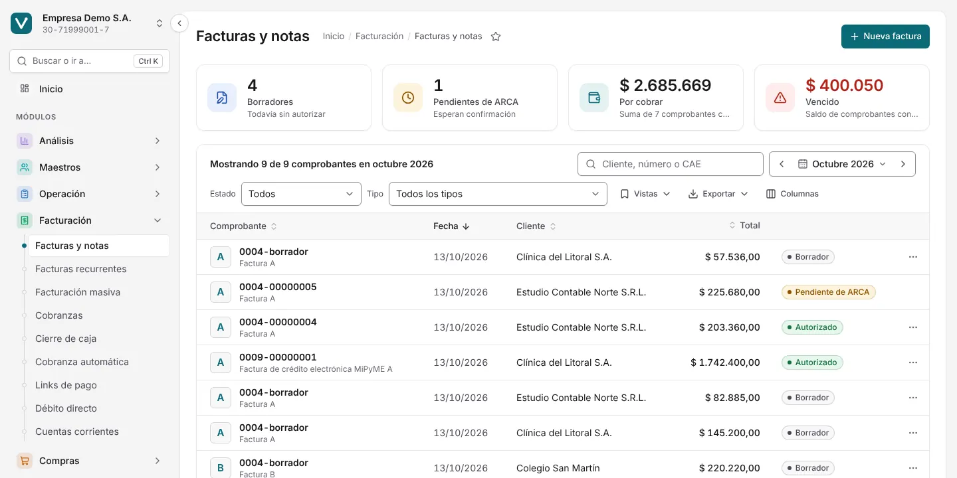Mark Facturas y notas as favorite star
The image size is (957, 478).
click(496, 37)
